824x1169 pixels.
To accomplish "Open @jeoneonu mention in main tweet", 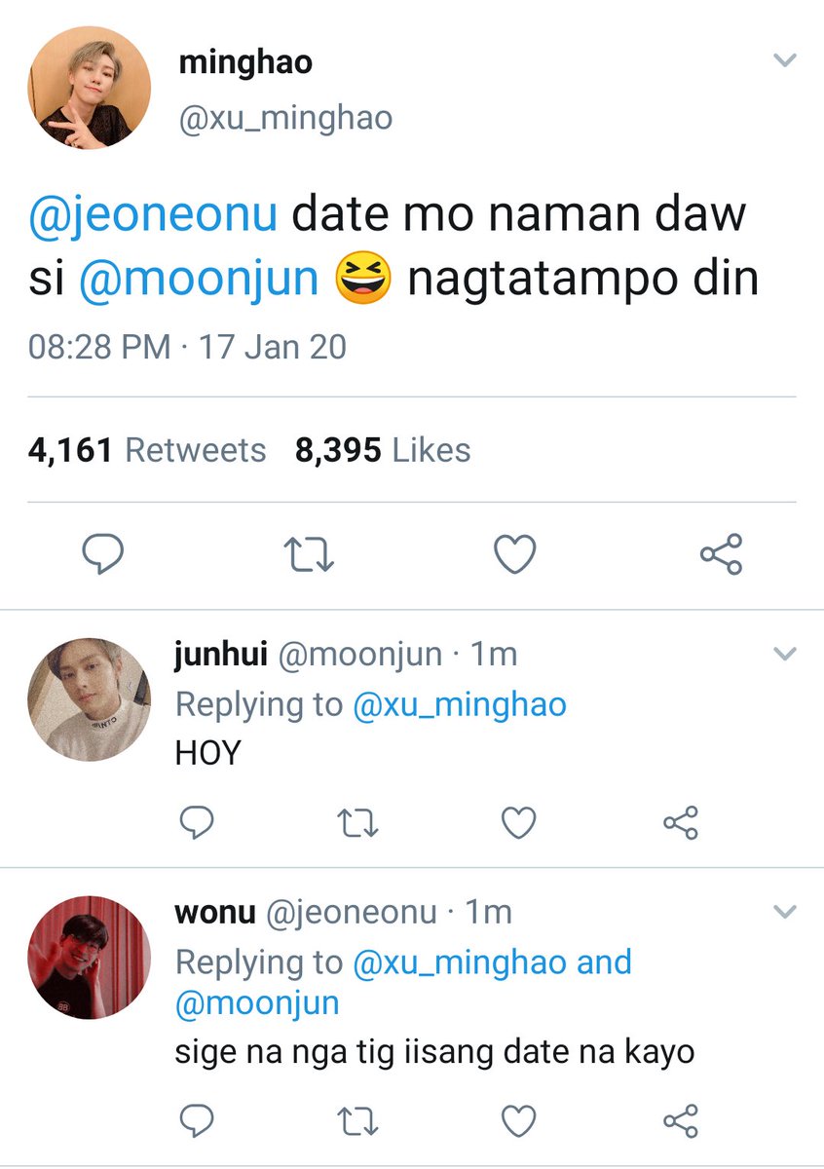I will click(156, 216).
